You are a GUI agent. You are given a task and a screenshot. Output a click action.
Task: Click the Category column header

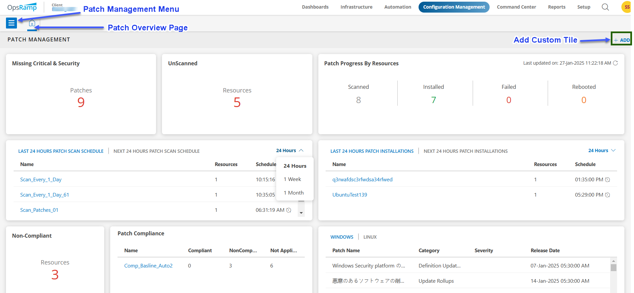tap(429, 251)
